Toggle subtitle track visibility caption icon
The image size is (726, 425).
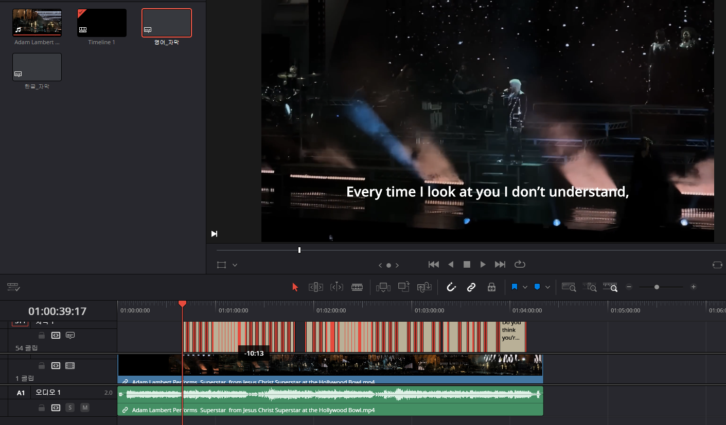pos(70,335)
